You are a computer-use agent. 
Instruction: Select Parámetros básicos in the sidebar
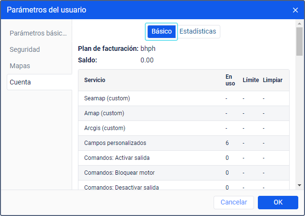click(38, 33)
